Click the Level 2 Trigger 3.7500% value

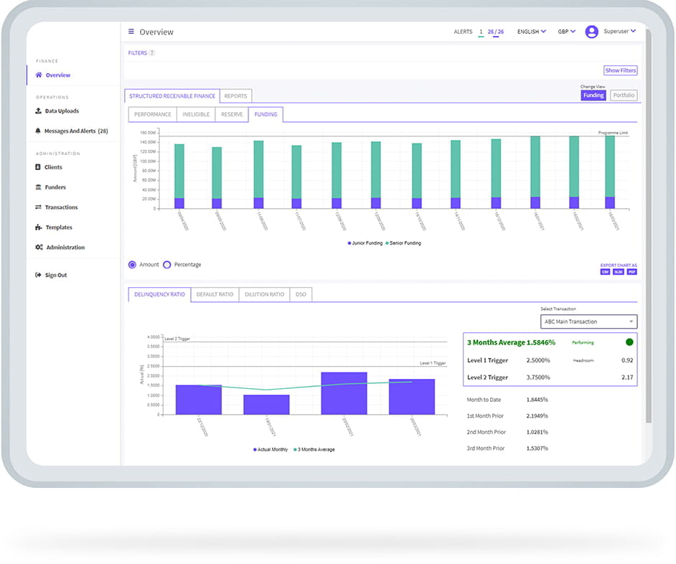point(538,377)
